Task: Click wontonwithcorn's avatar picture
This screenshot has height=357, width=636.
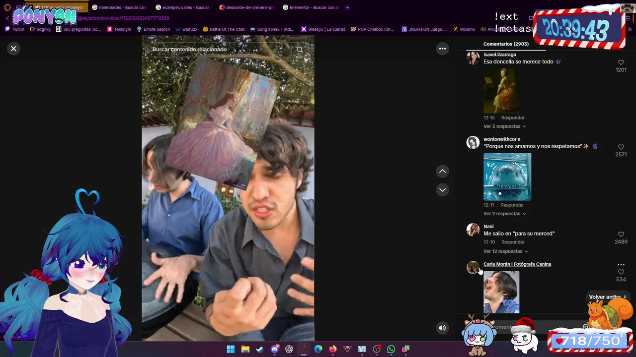Action: pos(473,143)
